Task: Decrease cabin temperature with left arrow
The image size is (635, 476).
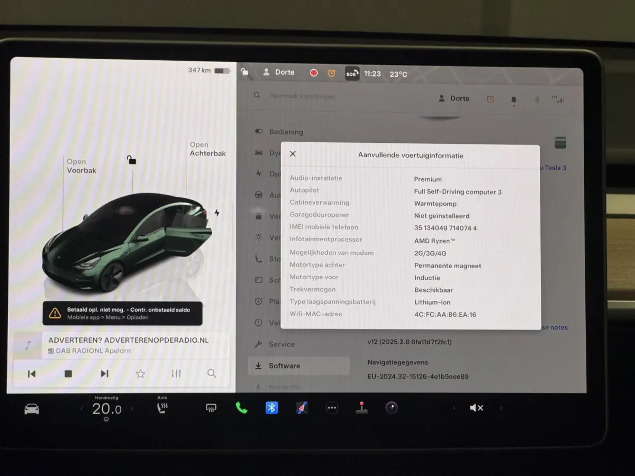Action: [x=81, y=409]
